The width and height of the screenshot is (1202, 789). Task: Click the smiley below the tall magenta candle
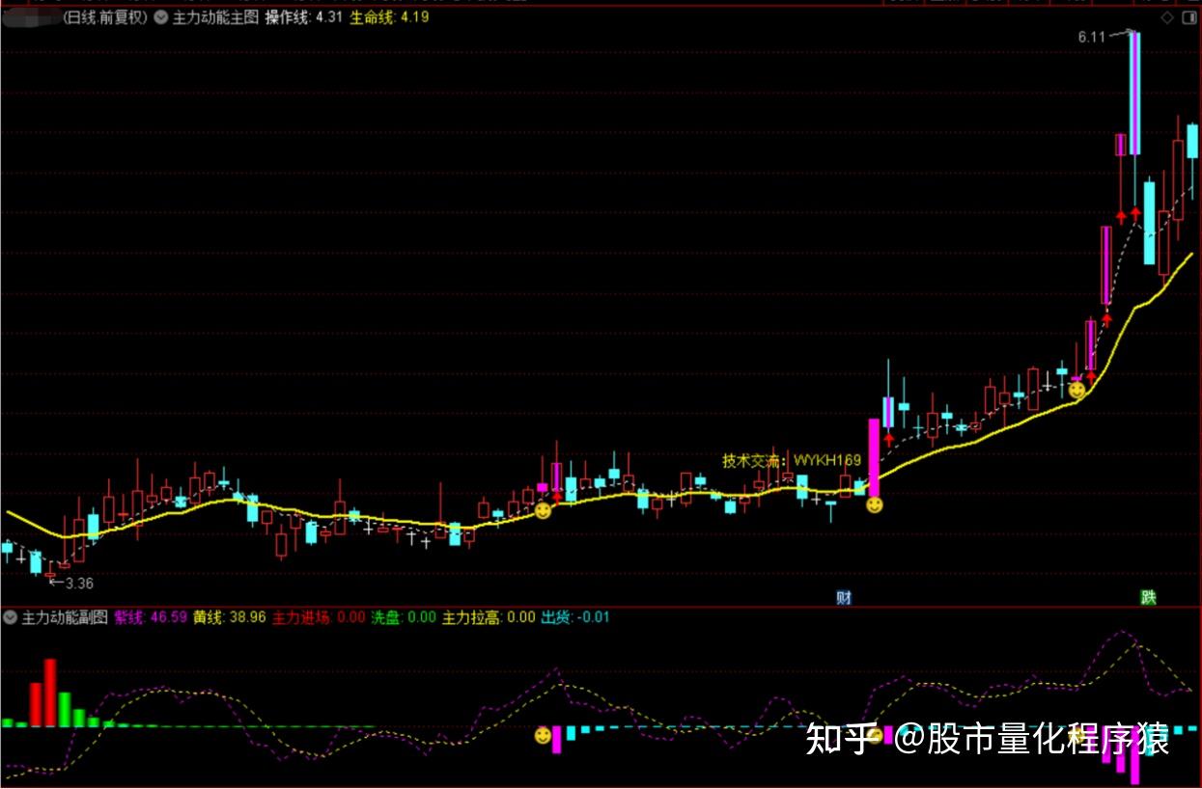point(874,503)
